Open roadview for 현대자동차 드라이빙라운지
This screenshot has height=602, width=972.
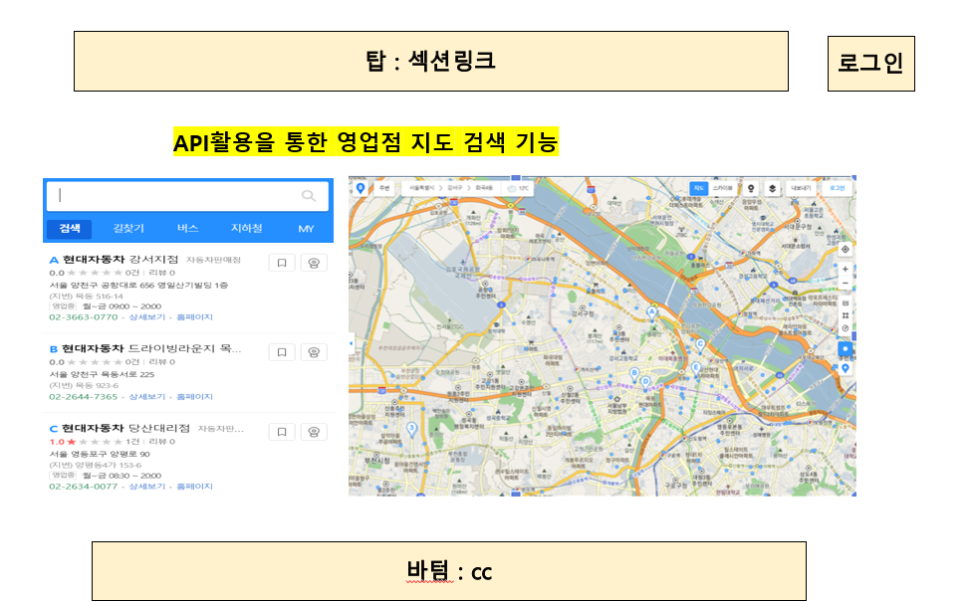tap(314, 352)
